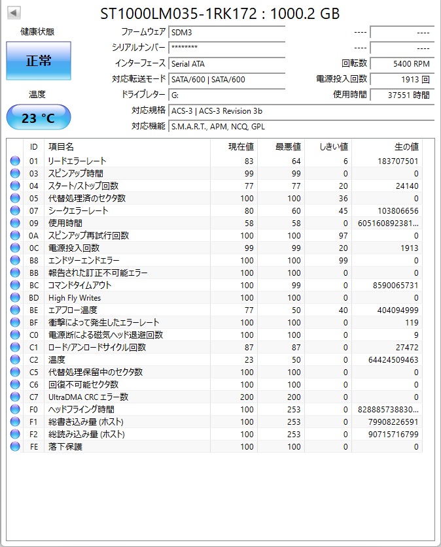The image size is (441, 547).
Task: Click the status icon for UltraDMA CRC エラー数
Action: pyautogui.click(x=15, y=397)
